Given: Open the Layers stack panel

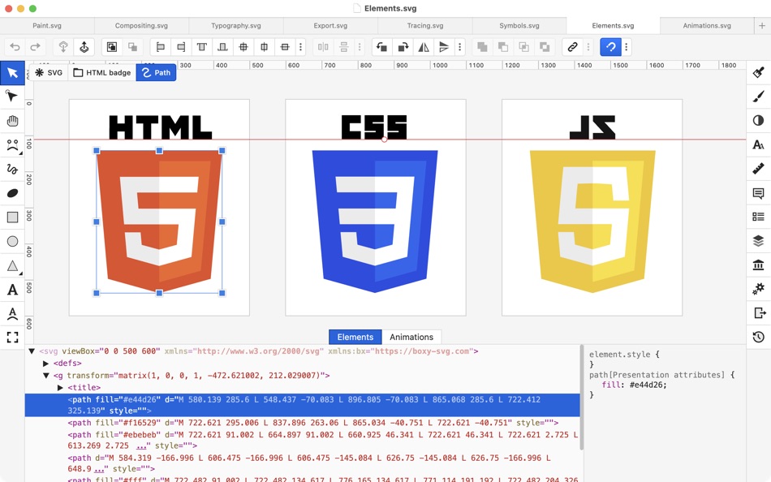Looking at the screenshot, I should click(758, 240).
